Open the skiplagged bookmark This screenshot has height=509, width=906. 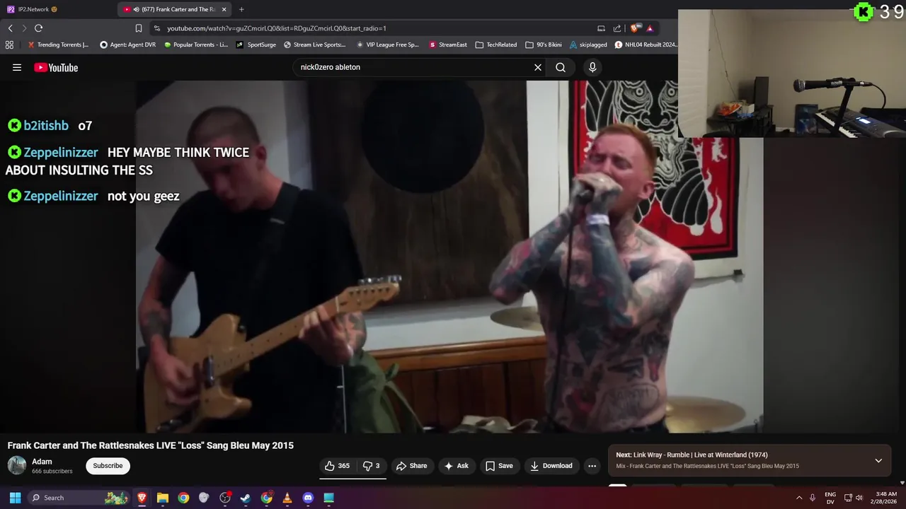[587, 45]
